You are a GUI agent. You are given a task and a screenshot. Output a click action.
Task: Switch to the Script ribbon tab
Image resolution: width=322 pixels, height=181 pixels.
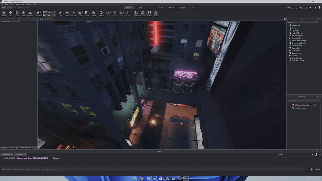161,8
